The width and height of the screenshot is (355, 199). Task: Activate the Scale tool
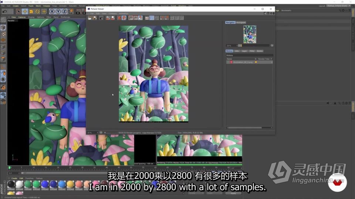(x=31, y=11)
